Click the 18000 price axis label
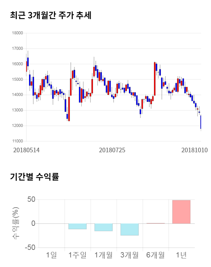Viewport: 211px width, 267px height. point(17,33)
